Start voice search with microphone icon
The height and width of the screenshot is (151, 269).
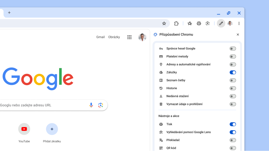click(91, 105)
